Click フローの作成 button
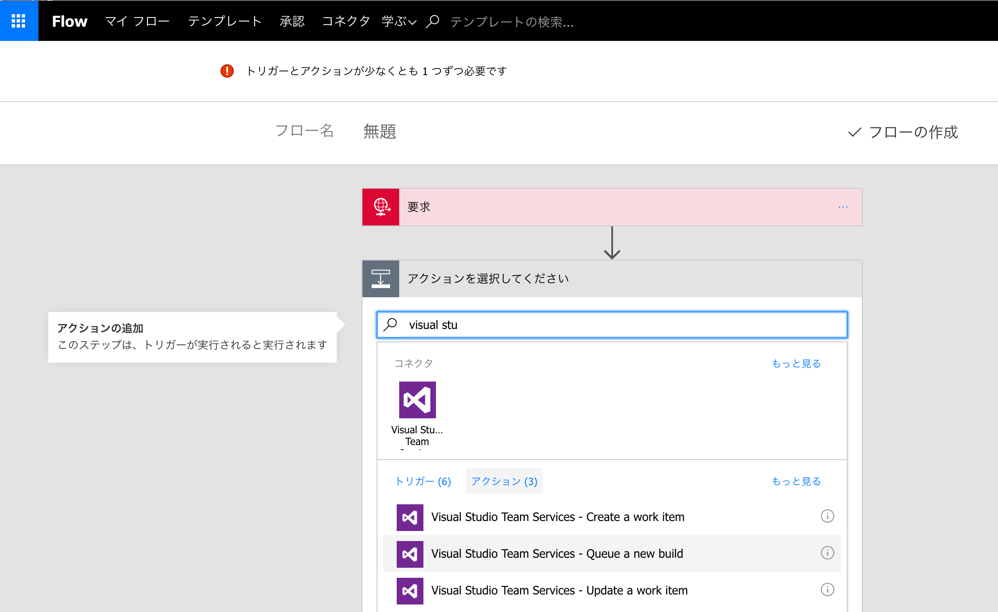This screenshot has height=612, width=998. [903, 132]
